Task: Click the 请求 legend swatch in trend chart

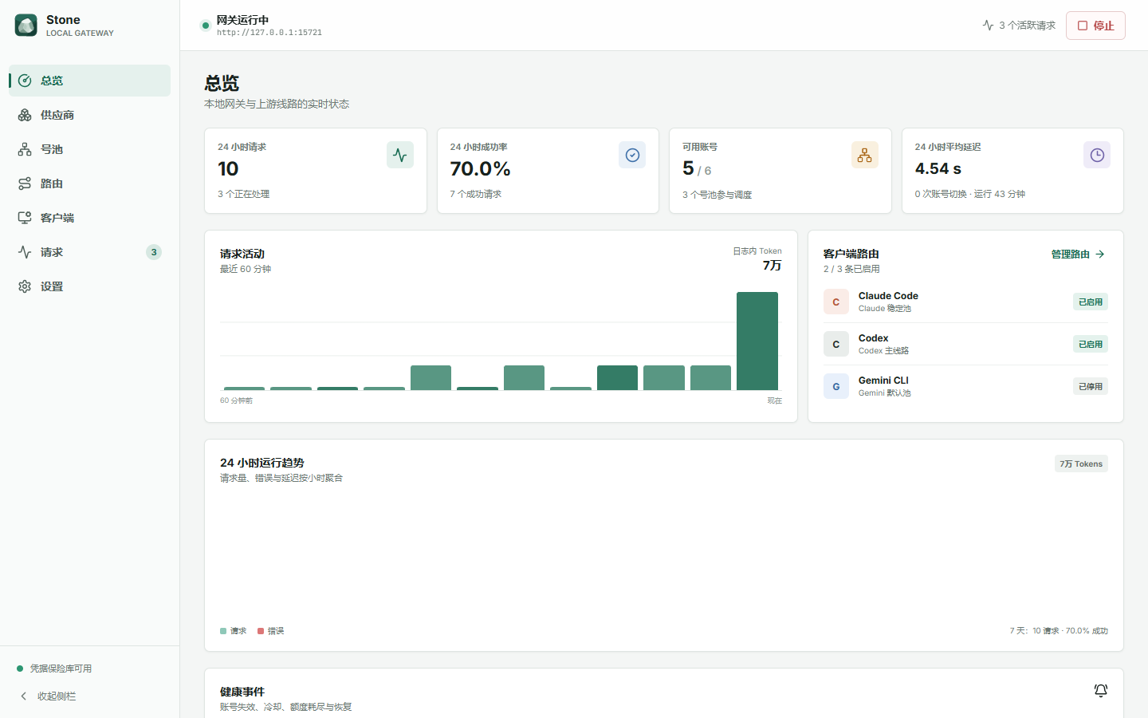Action: point(223,631)
